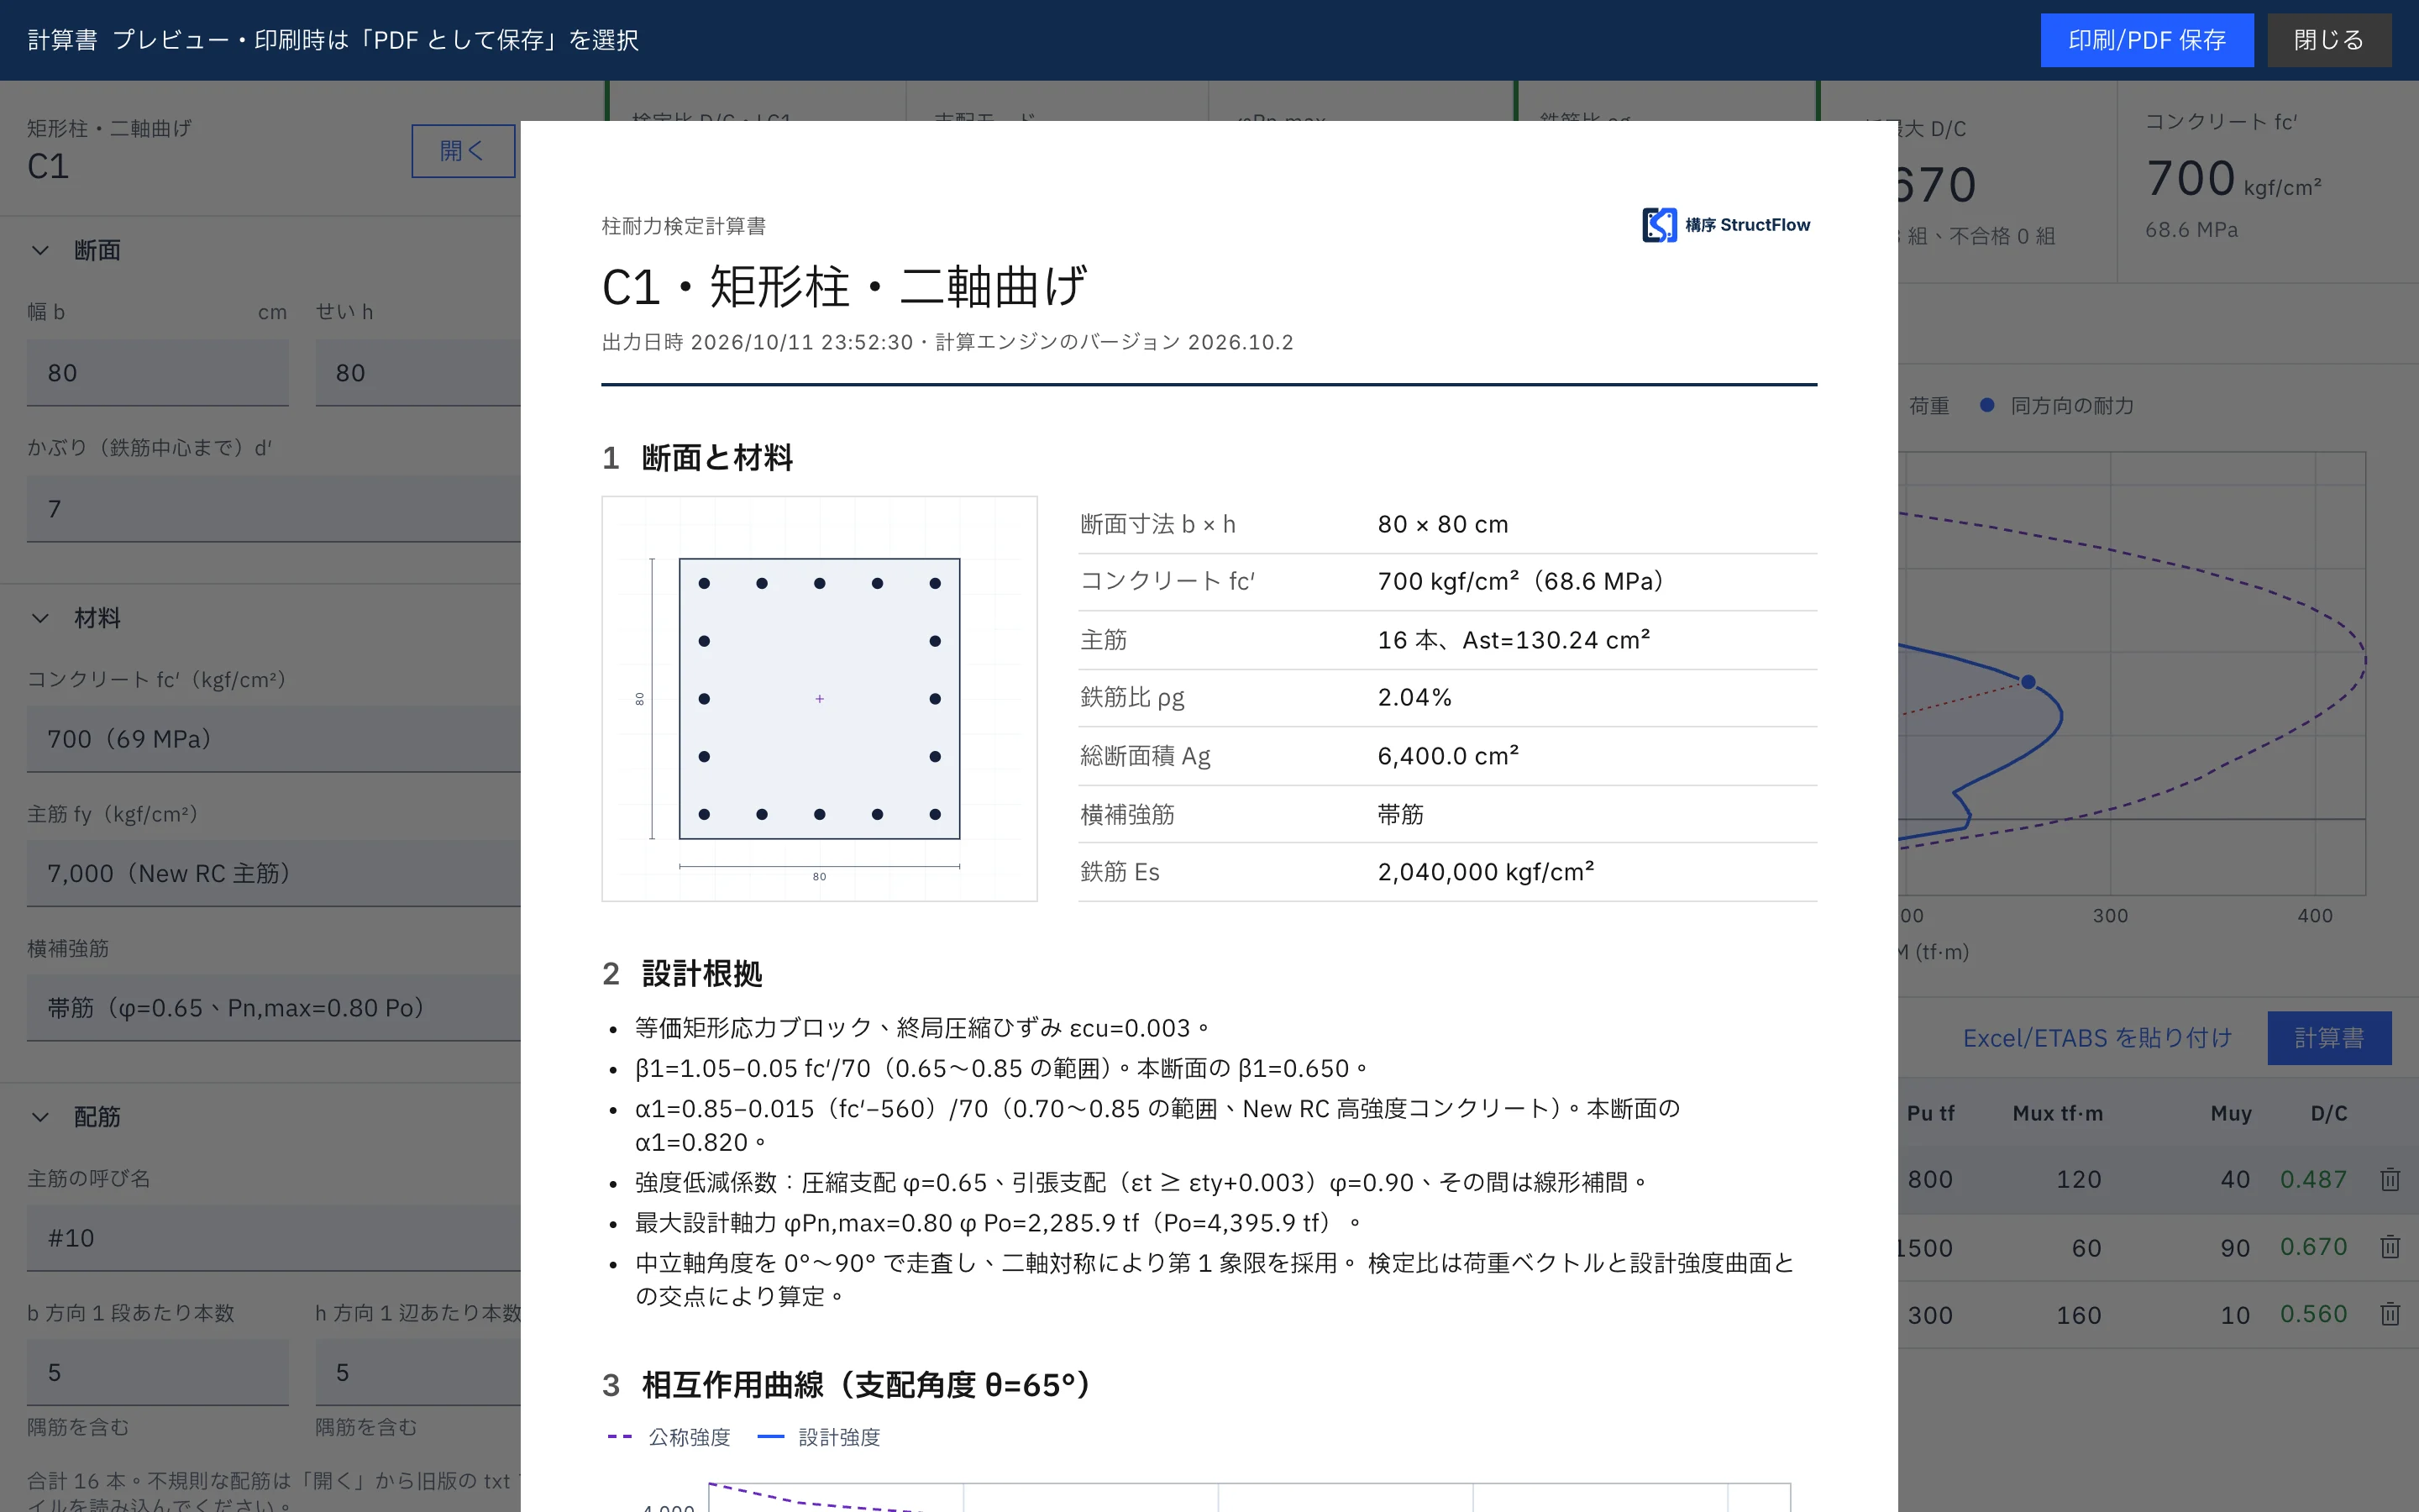Image resolution: width=2419 pixels, height=1512 pixels.
Task: Delete the load row with D/C 0.670
Action: pos(2390,1247)
